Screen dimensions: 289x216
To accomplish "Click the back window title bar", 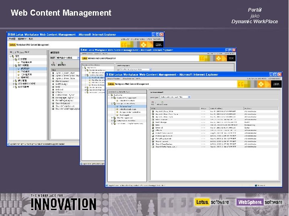I will (85, 34).
